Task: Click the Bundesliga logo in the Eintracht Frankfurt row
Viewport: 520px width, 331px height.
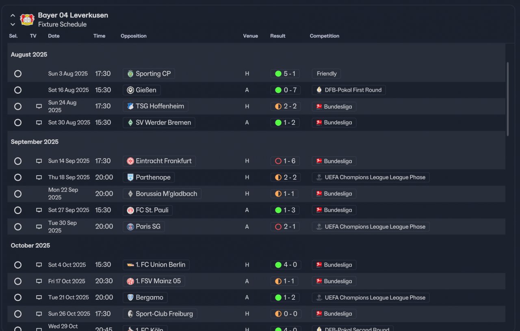Action: (x=319, y=161)
